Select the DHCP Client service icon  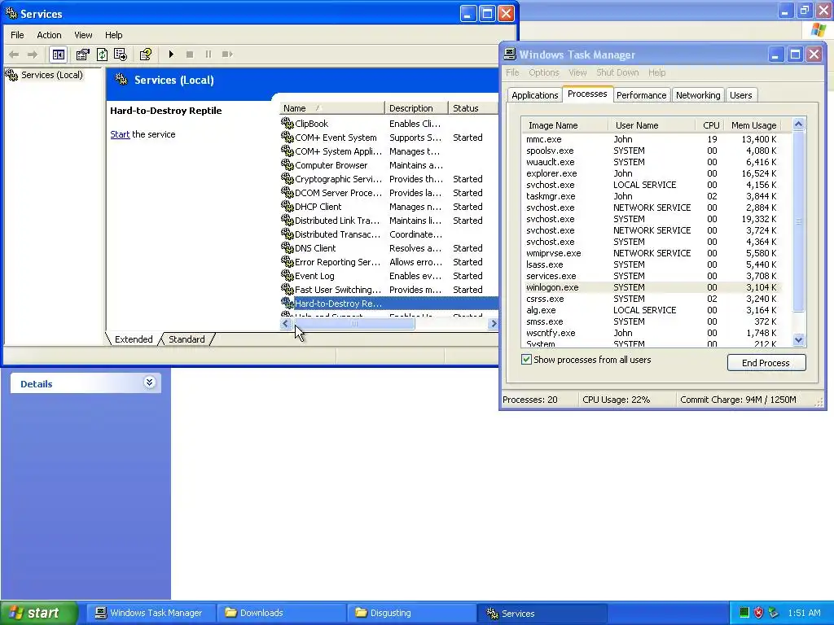click(288, 206)
